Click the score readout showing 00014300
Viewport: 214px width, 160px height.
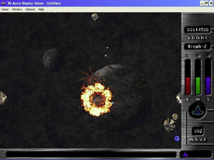[x=197, y=30]
